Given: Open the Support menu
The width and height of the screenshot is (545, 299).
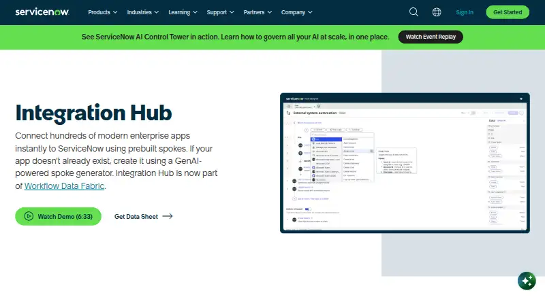Looking at the screenshot, I should click(x=220, y=12).
